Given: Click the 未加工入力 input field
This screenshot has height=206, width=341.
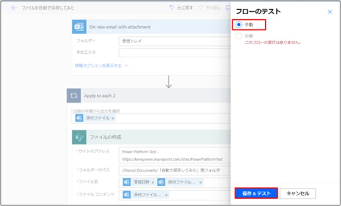Looking at the screenshot, I should [174, 53].
